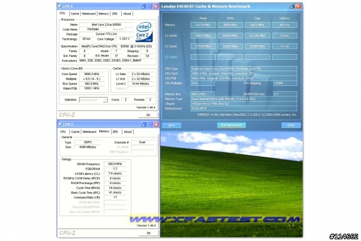Click the L2 Cache Latency 4.1 ns box

(284, 46)
